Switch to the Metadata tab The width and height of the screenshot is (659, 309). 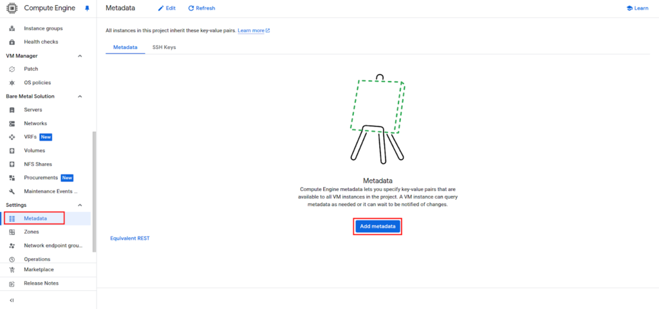125,48
